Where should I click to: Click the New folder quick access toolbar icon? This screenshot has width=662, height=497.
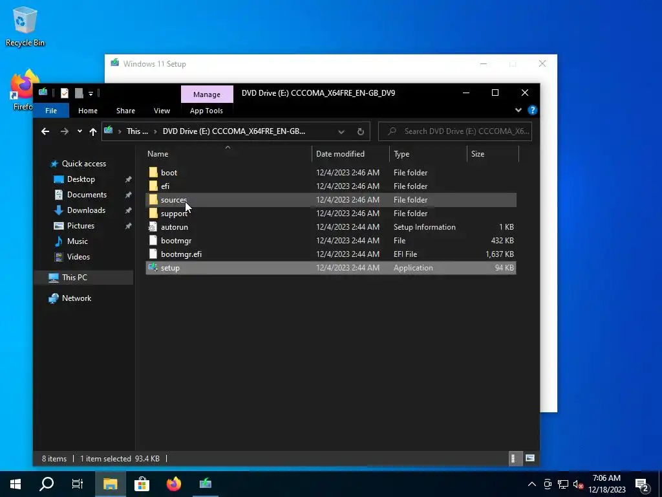79,93
